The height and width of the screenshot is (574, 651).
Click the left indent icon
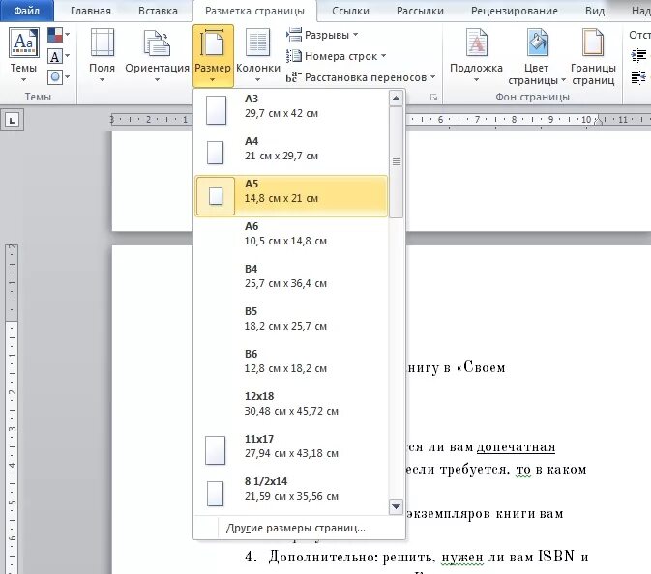[x=638, y=55]
